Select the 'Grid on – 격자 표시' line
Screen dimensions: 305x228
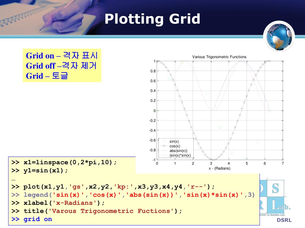pos(62,56)
